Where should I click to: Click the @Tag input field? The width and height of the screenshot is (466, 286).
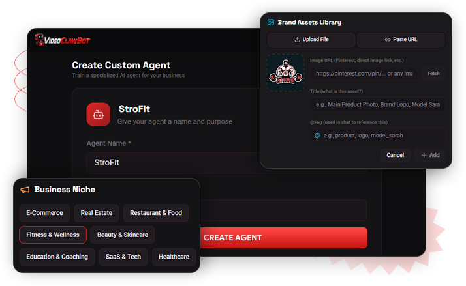377,136
